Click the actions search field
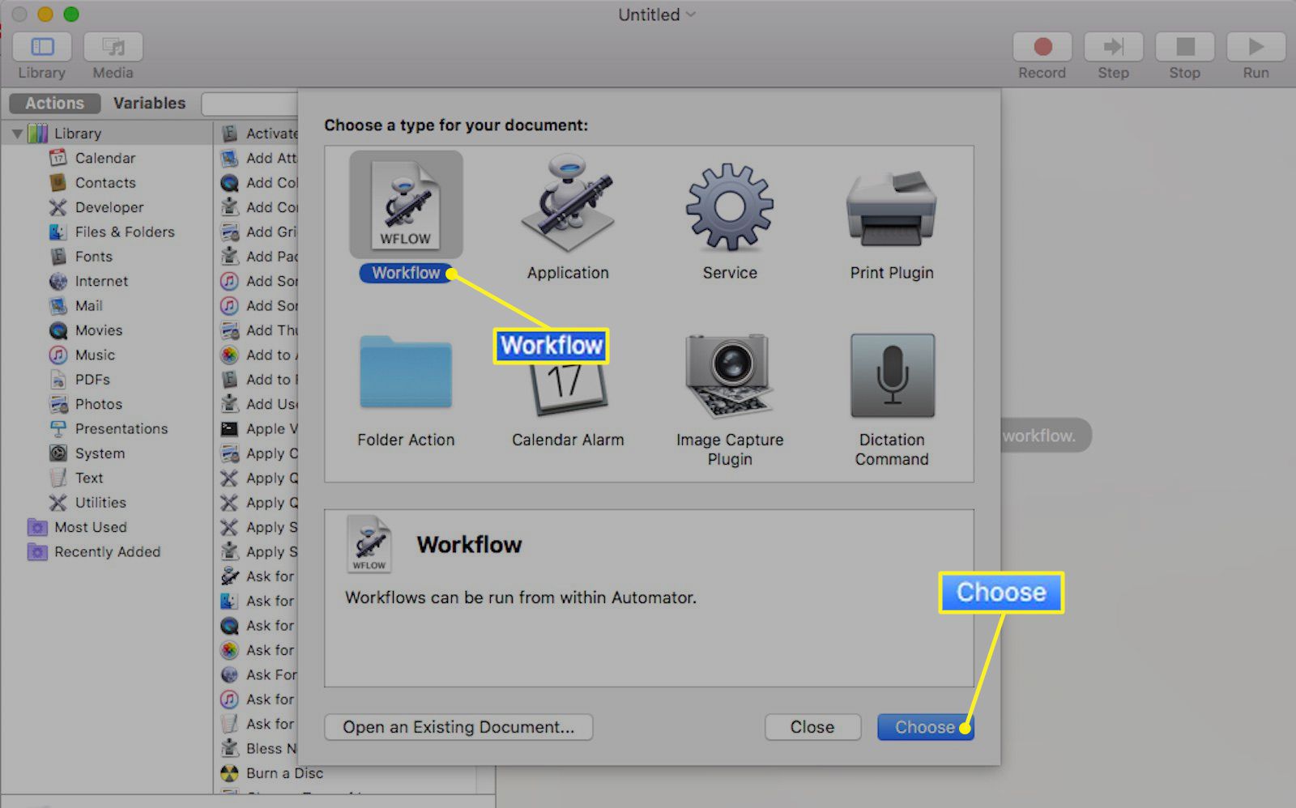 [x=249, y=104]
